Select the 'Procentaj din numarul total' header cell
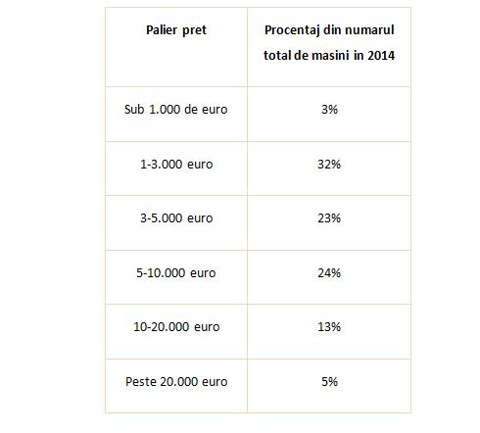 point(329,47)
